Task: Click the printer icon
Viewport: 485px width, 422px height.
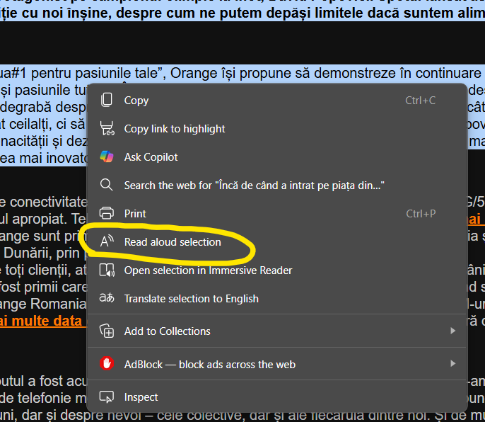Action: coord(107,213)
